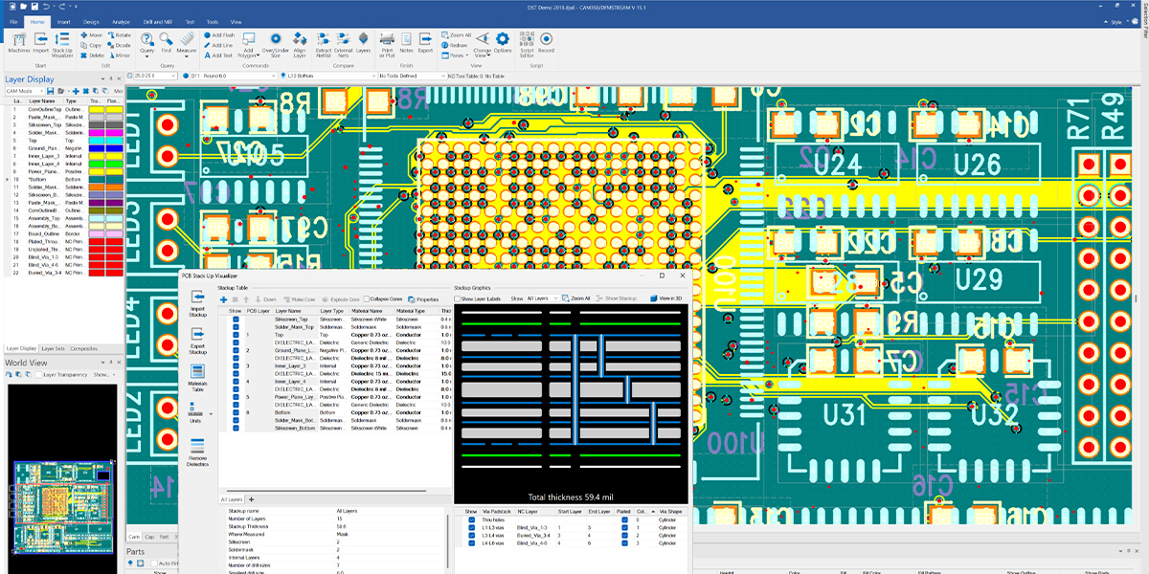The image size is (1149, 574).
Task: Uncheck Show for Silkscreen_Top stackup row
Action: 236,320
